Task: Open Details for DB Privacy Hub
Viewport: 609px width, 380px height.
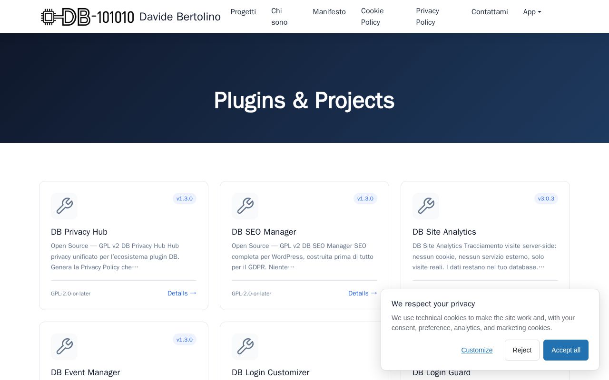Action: [182, 293]
